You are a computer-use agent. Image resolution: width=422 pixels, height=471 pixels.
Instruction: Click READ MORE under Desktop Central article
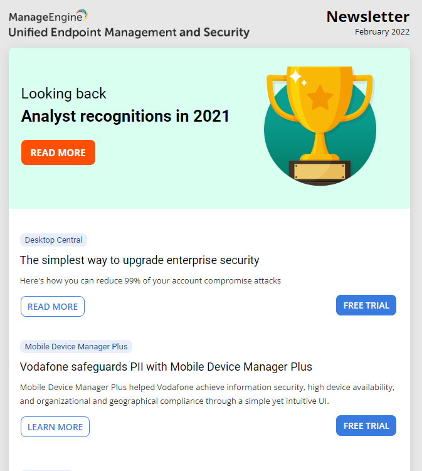pyautogui.click(x=53, y=307)
